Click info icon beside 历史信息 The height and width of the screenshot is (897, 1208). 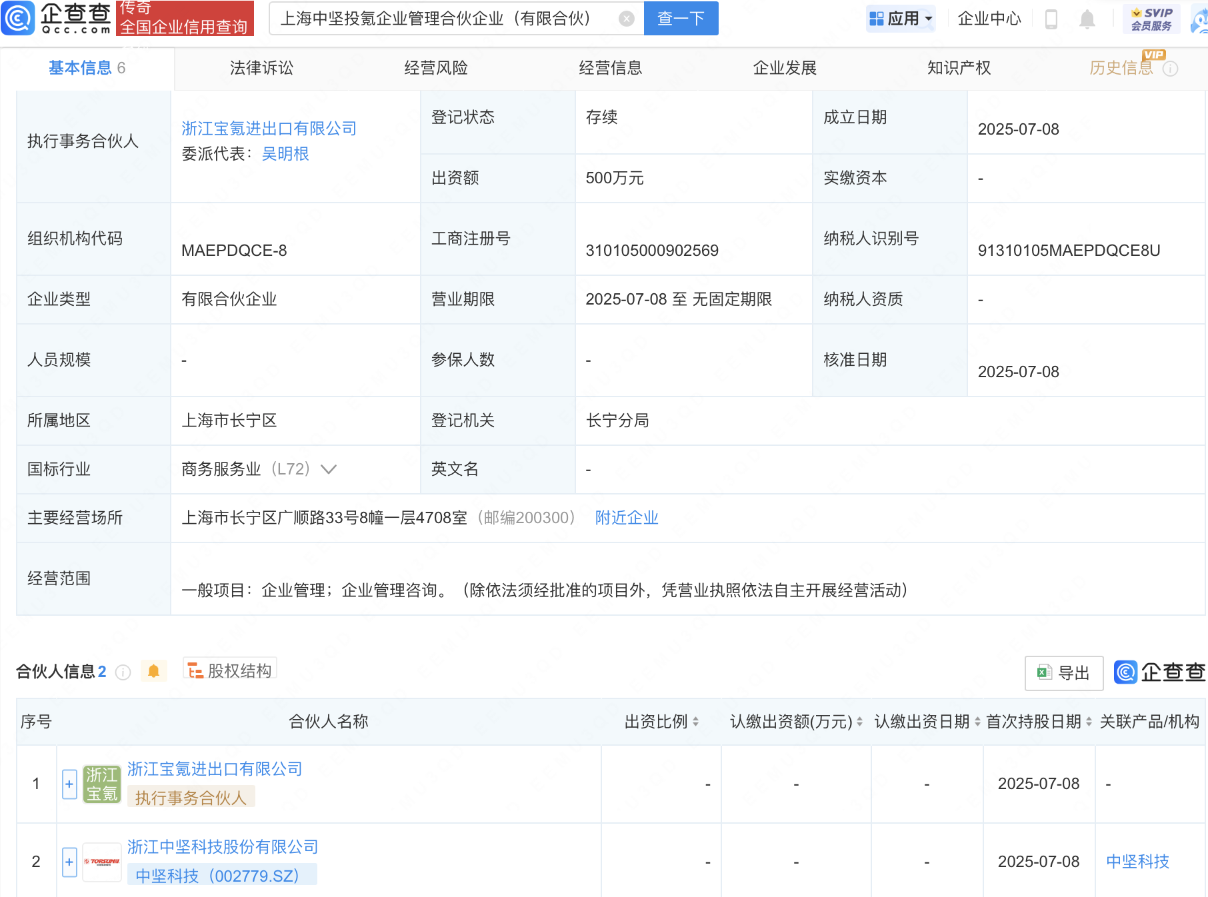[x=1170, y=69]
